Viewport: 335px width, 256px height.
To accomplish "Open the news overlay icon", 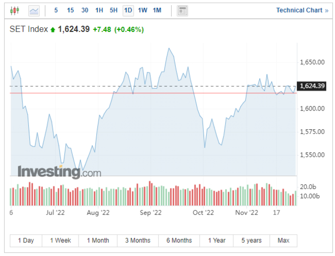I will [182, 10].
